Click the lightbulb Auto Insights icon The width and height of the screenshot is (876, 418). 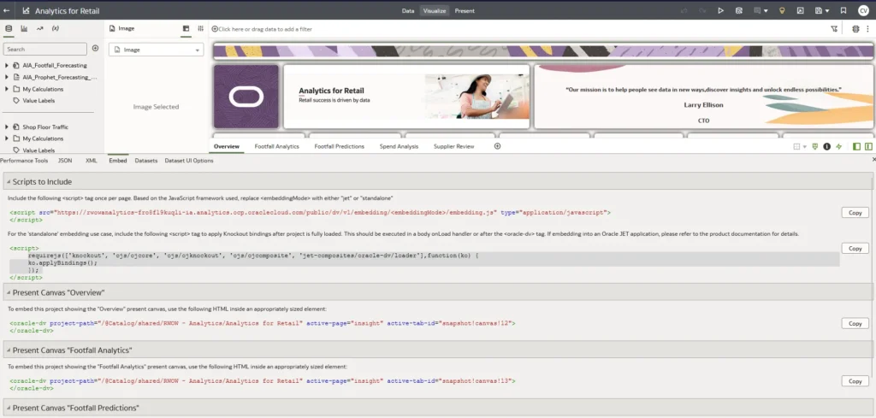(782, 10)
